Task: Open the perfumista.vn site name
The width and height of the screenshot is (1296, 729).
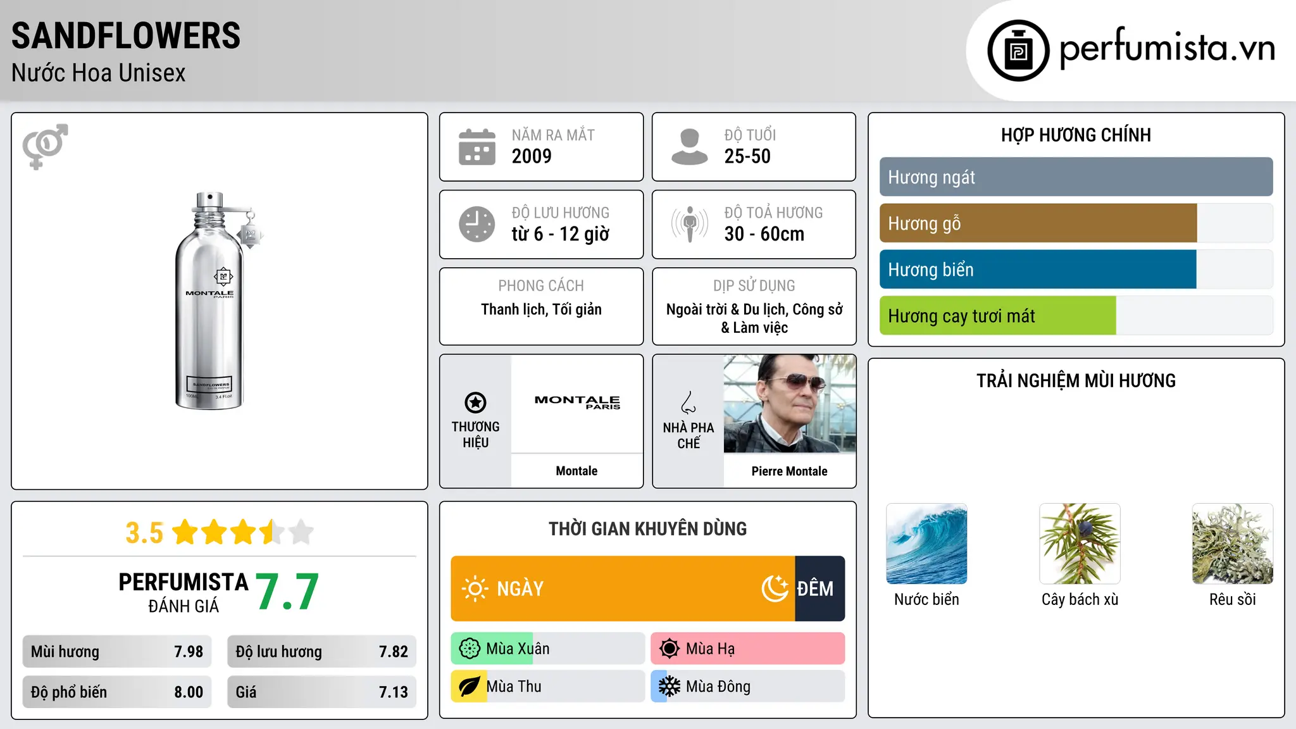Action: [1167, 48]
